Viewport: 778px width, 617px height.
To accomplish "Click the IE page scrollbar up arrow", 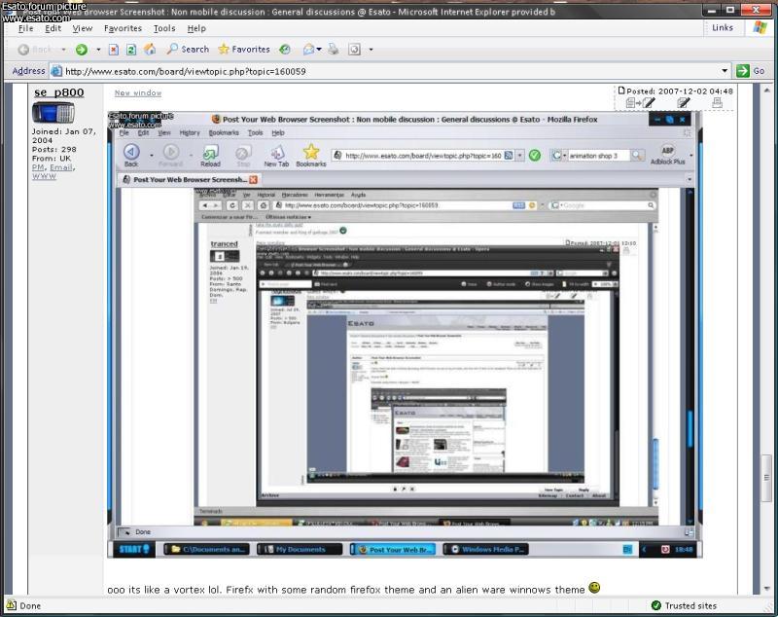I will (766, 91).
